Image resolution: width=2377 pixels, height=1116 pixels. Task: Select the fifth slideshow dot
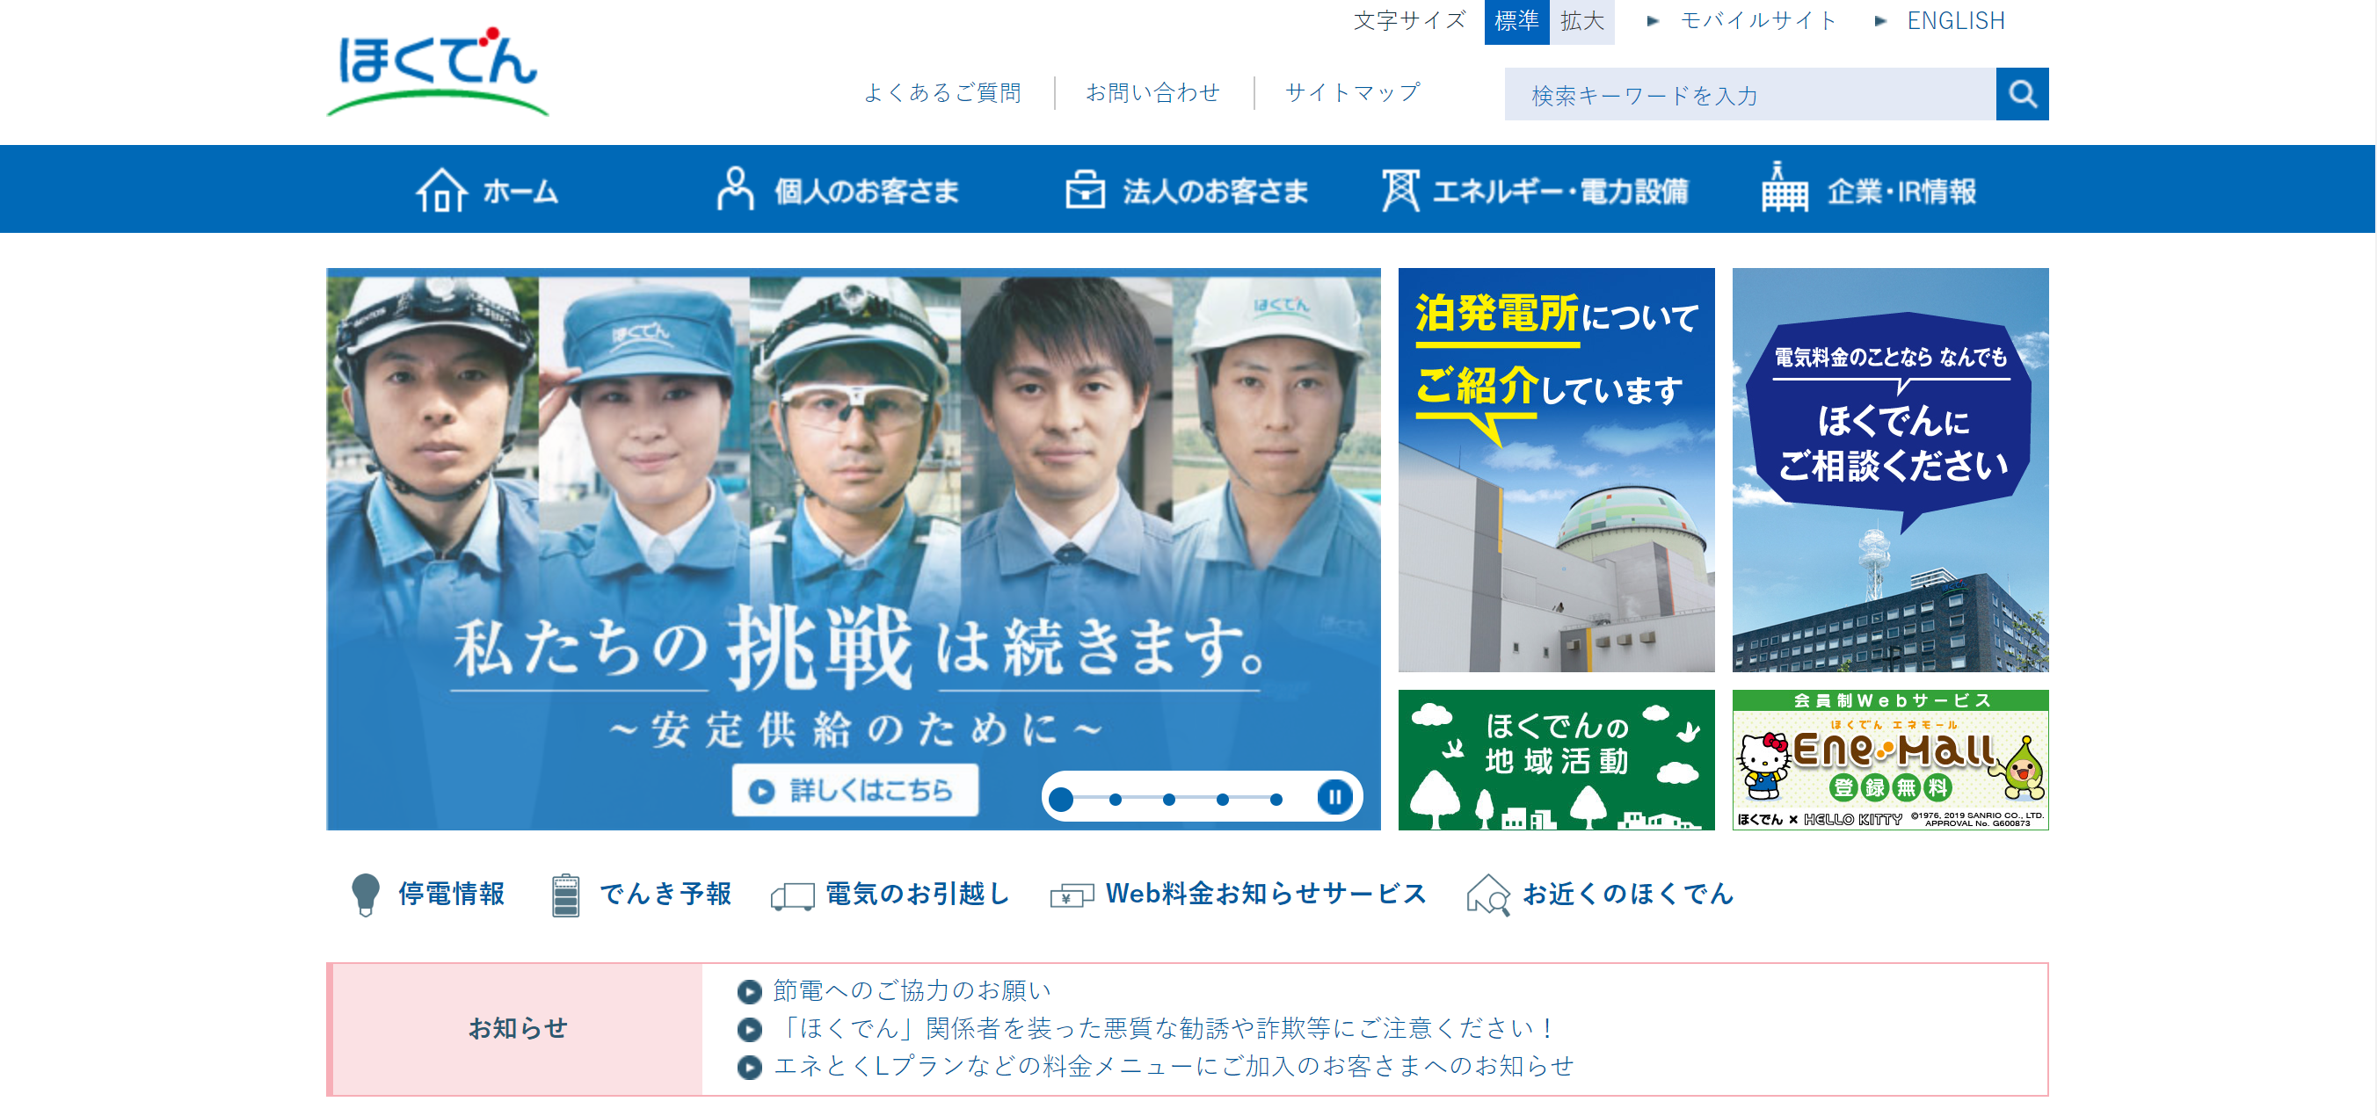tap(1276, 800)
